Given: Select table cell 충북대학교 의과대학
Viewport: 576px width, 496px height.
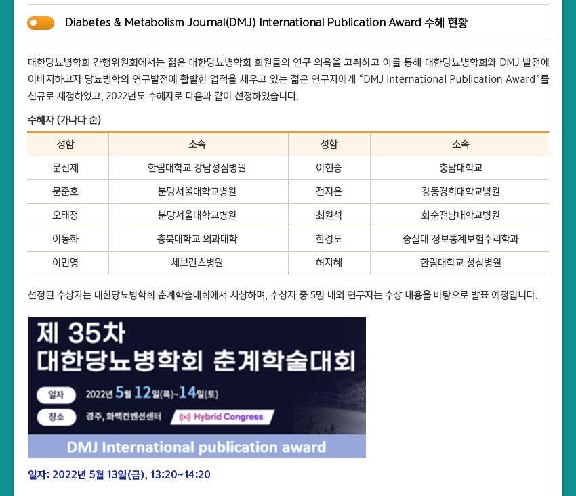Looking at the screenshot, I should [x=197, y=239].
